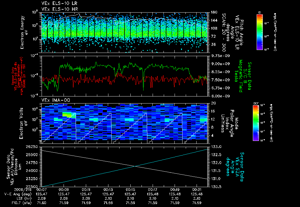Click the '180' pitch angle tick
300x207 pixels.
pos(214,12)
